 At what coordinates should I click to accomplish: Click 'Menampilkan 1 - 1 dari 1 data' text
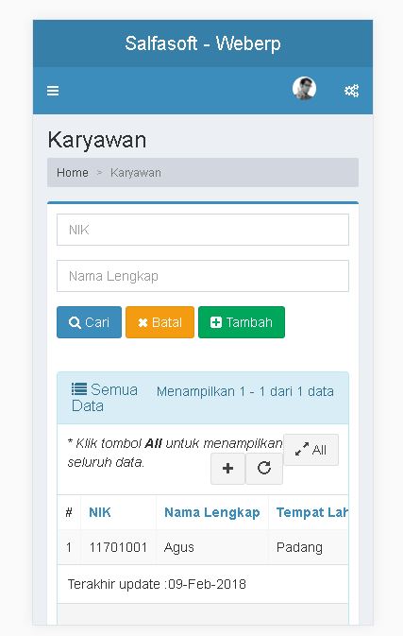245,391
